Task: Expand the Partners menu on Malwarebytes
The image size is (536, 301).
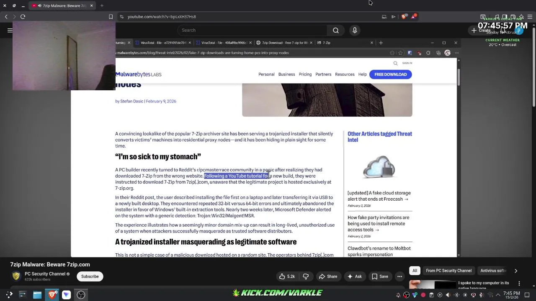Action: pyautogui.click(x=323, y=74)
